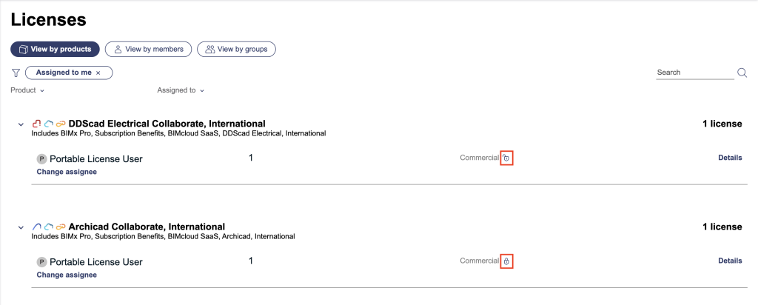
Task: Select View by products tab
Action: click(x=55, y=49)
